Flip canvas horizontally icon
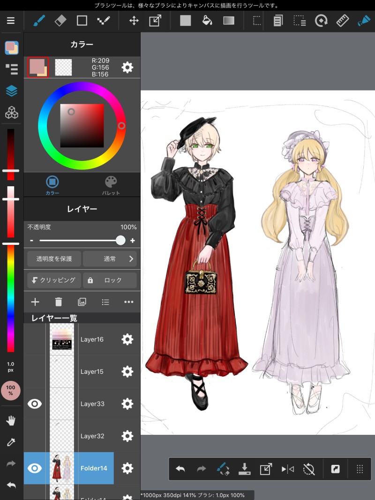The width and height of the screenshot is (375, 500). tap(288, 469)
